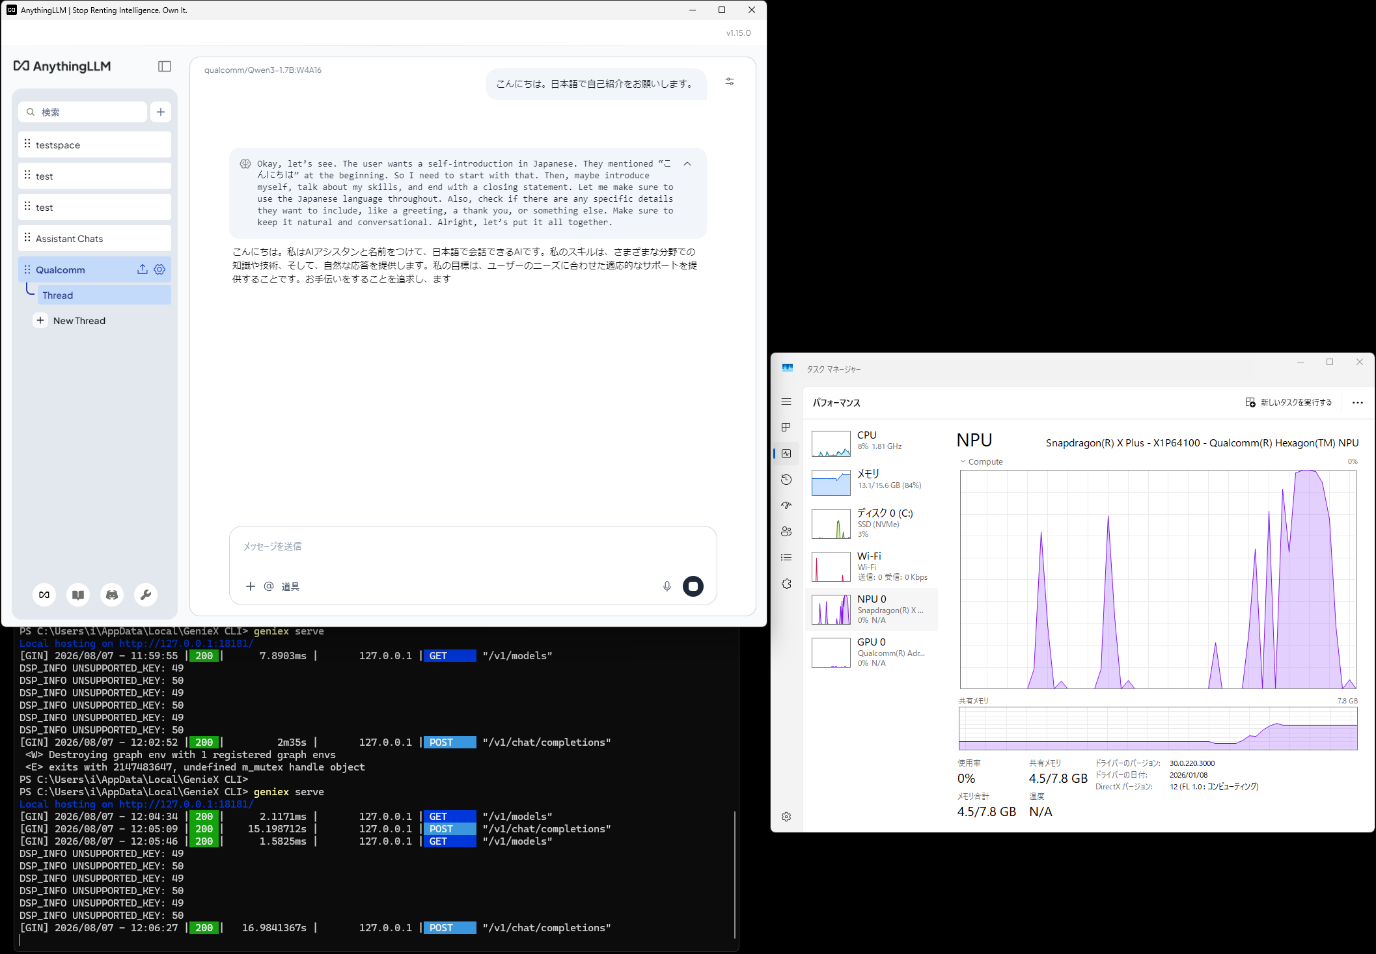
Task: Open the testspace workspace
Action: (x=95, y=144)
